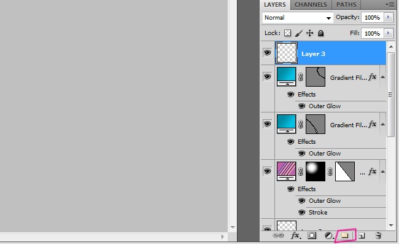The width and height of the screenshot is (399, 244).
Task: Create a new group with the folder icon
Action: point(345,235)
